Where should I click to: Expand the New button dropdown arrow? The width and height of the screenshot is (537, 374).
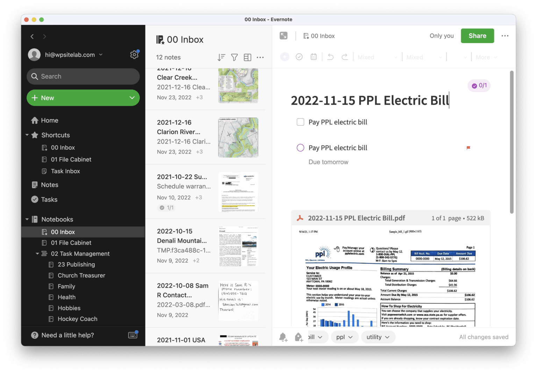pyautogui.click(x=132, y=98)
